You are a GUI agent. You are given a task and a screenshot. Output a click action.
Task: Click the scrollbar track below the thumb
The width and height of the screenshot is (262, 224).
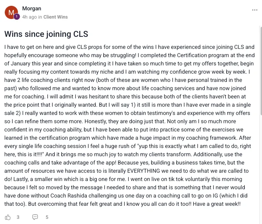(x=261, y=167)
